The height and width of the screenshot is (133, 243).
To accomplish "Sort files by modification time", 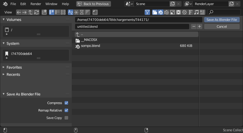I will click(x=82, y=12).
